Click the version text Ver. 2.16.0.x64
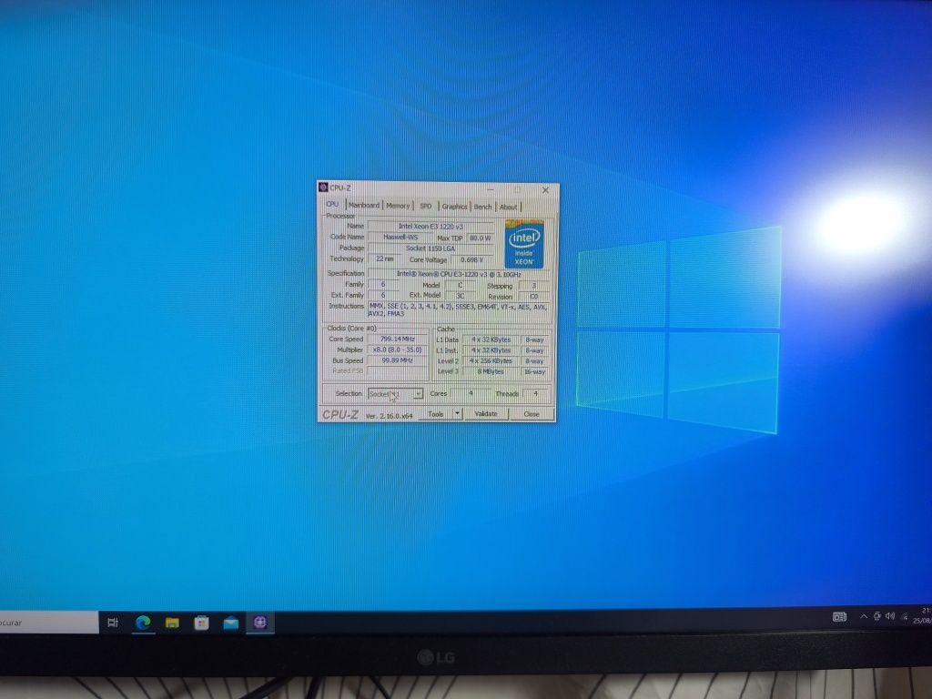Viewport: 932px width, 699px height. click(390, 416)
